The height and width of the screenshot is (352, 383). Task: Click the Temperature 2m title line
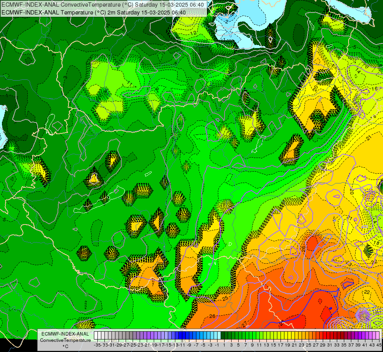coord(94,13)
